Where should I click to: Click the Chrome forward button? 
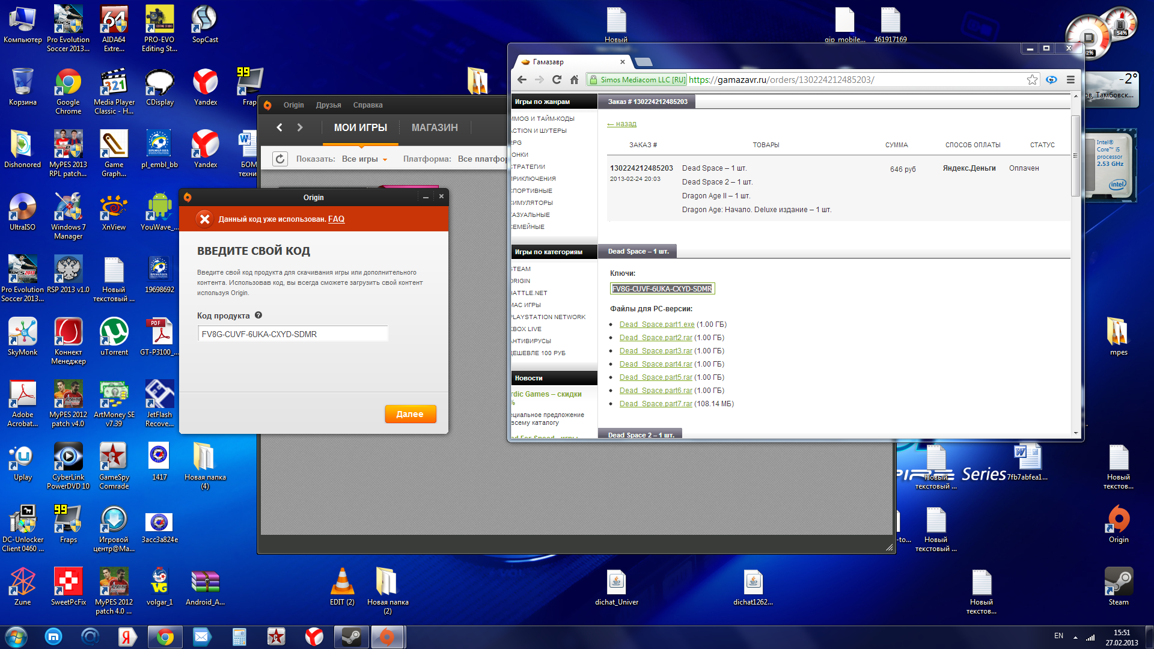pos(539,80)
